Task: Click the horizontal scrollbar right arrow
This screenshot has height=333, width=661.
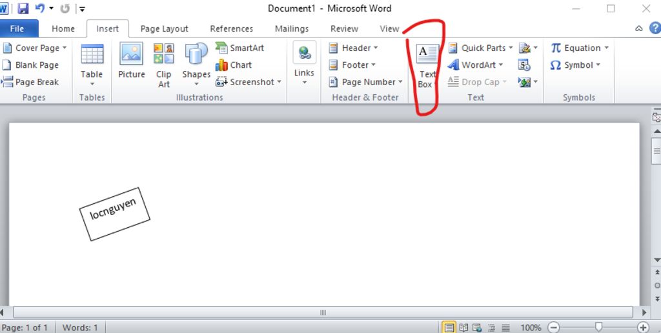Action: coord(644,312)
